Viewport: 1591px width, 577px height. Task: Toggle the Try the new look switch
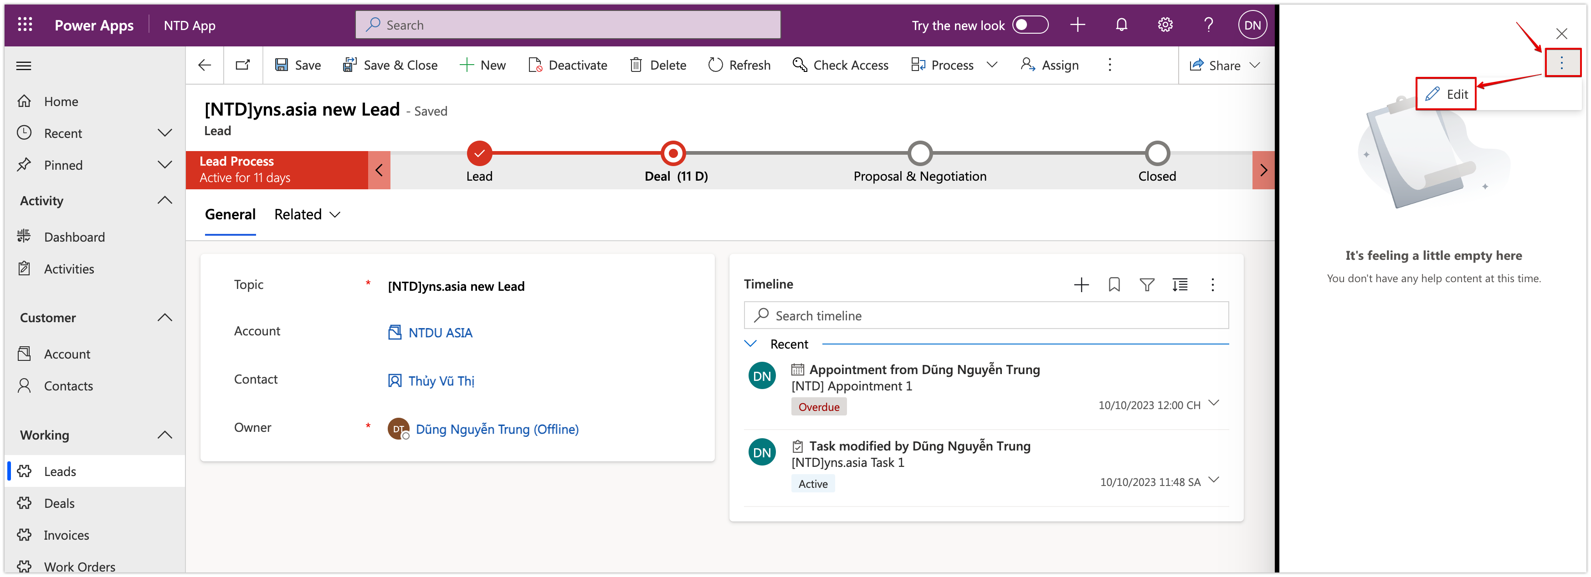[1030, 25]
